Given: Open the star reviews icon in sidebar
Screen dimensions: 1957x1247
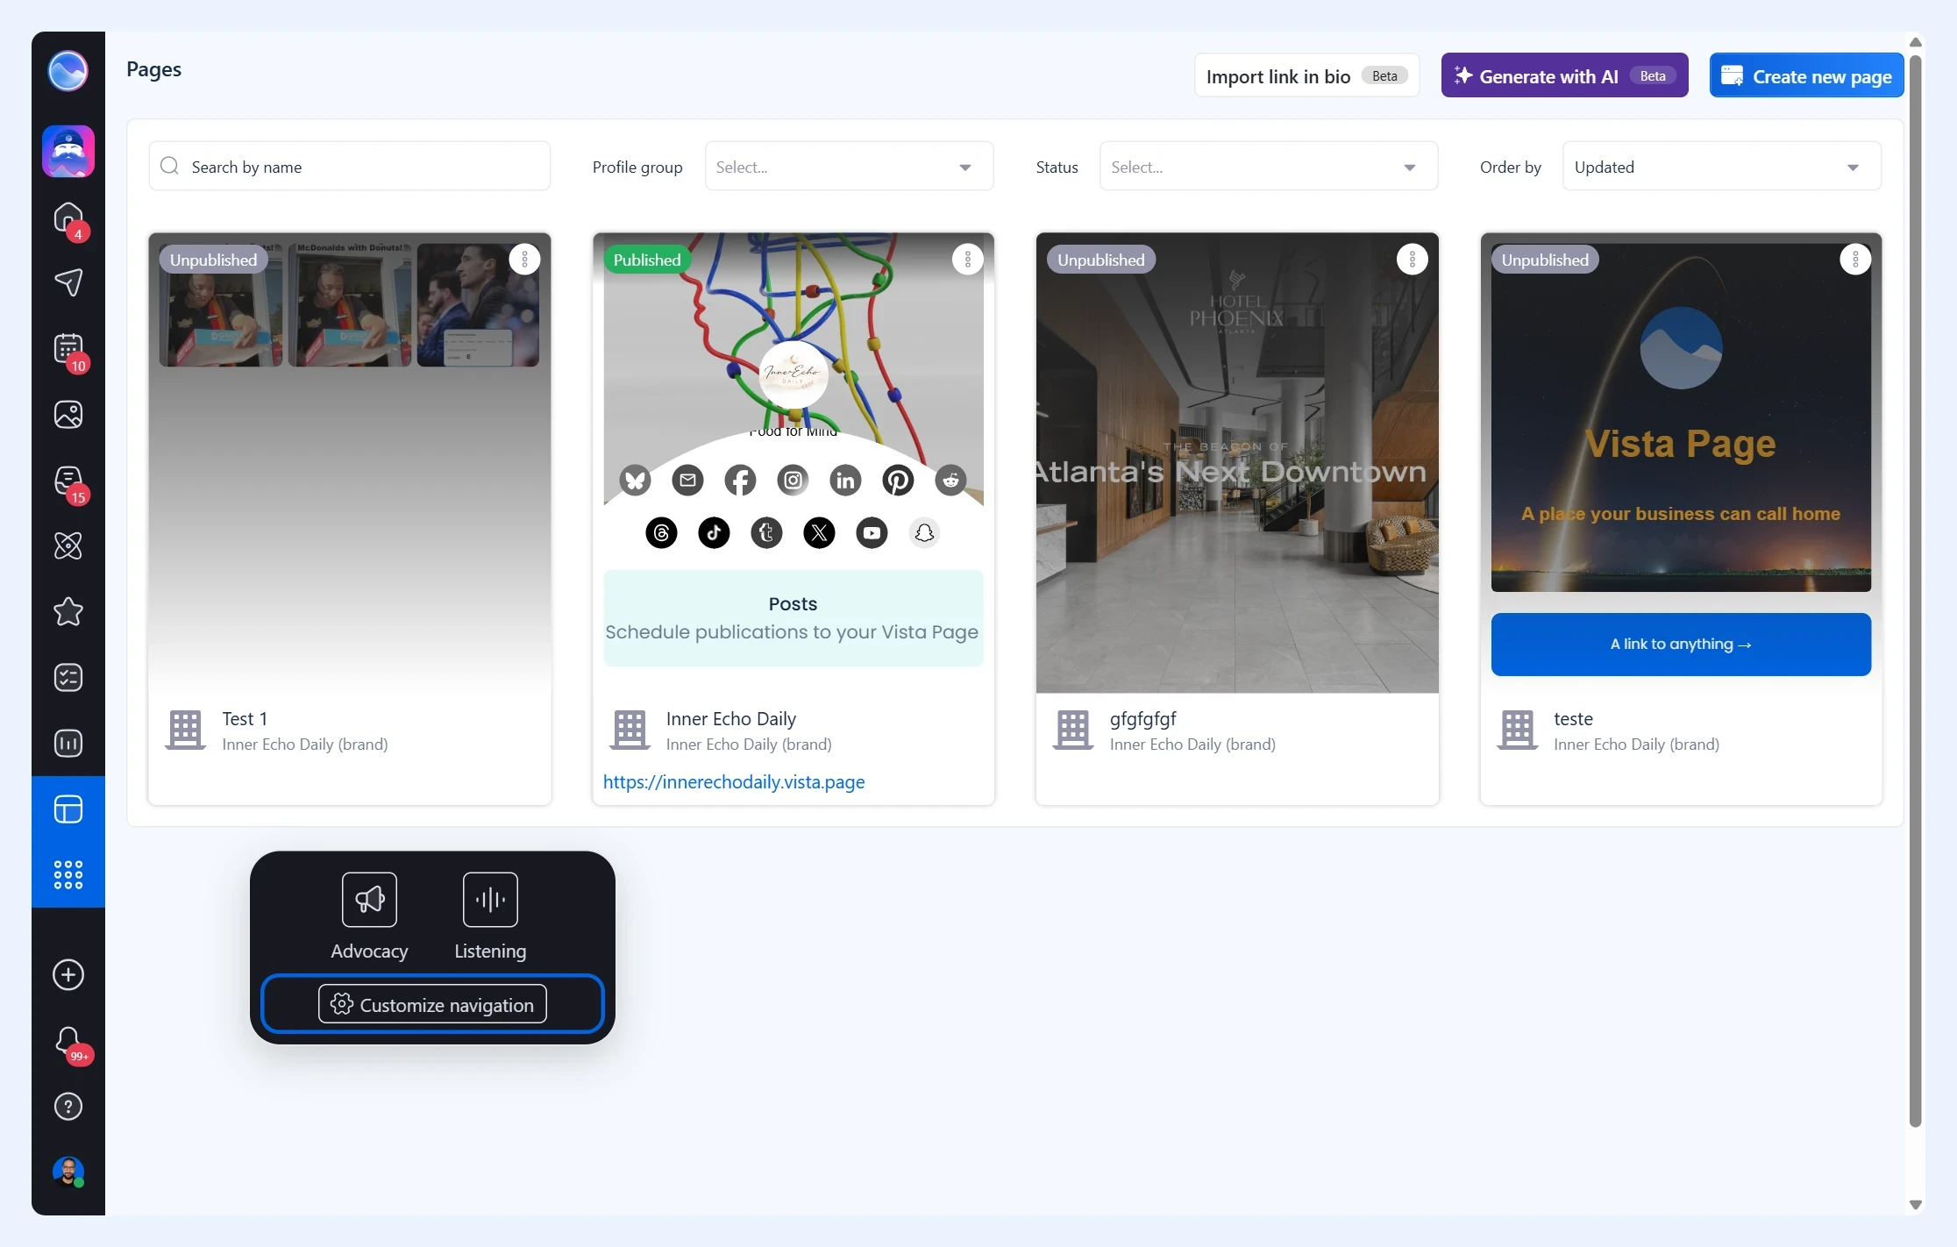Looking at the screenshot, I should click(x=68, y=612).
